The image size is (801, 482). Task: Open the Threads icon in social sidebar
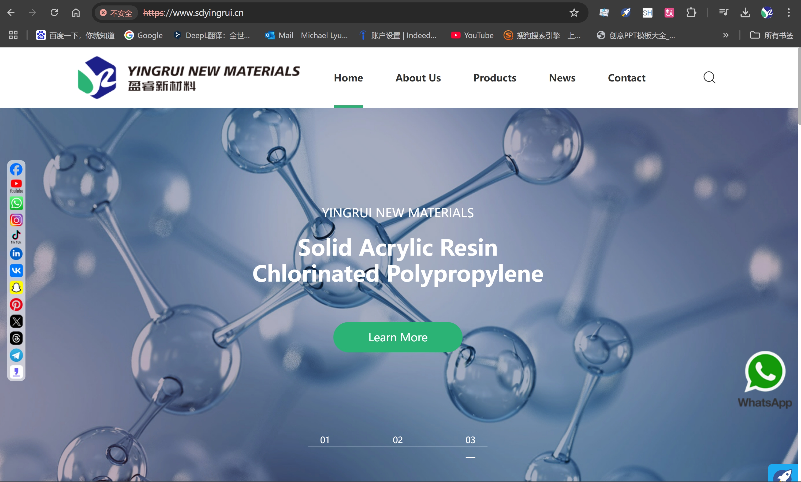(16, 338)
